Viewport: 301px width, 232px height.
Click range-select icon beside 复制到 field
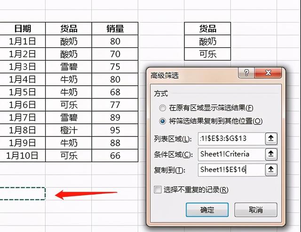(271, 170)
